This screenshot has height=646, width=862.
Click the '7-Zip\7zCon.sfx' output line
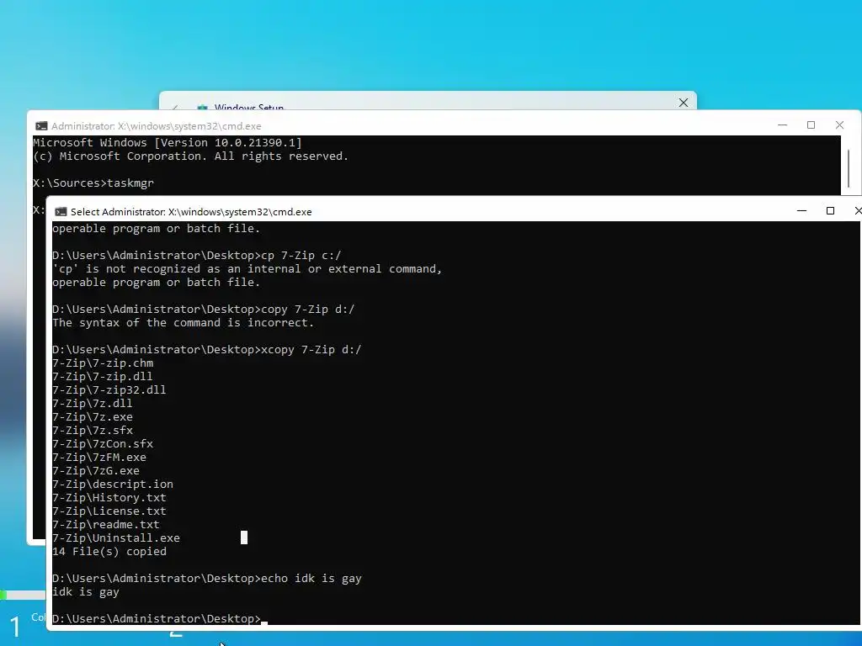coord(103,444)
